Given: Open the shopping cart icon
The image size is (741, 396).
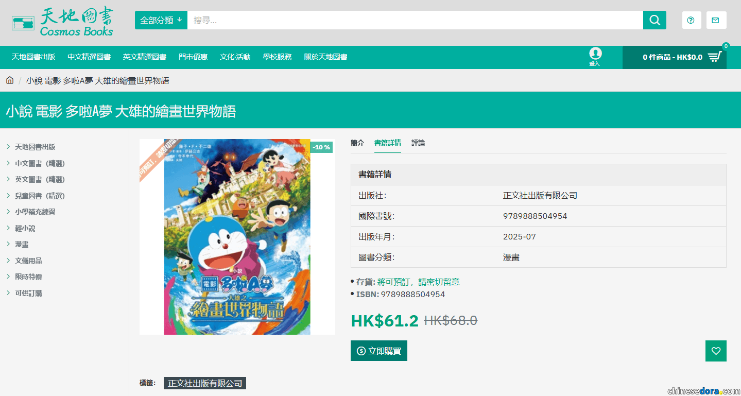Looking at the screenshot, I should point(714,57).
